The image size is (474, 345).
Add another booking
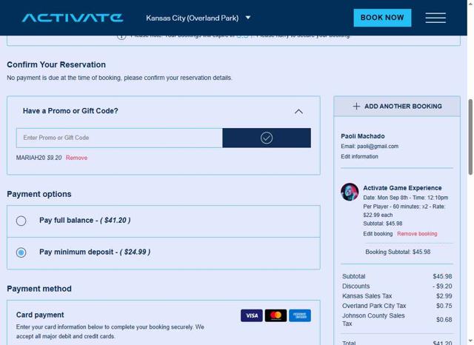(x=397, y=107)
